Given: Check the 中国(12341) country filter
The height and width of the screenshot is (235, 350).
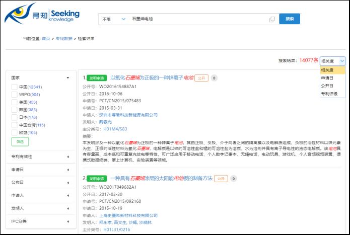Looking at the screenshot, I should (14, 87).
